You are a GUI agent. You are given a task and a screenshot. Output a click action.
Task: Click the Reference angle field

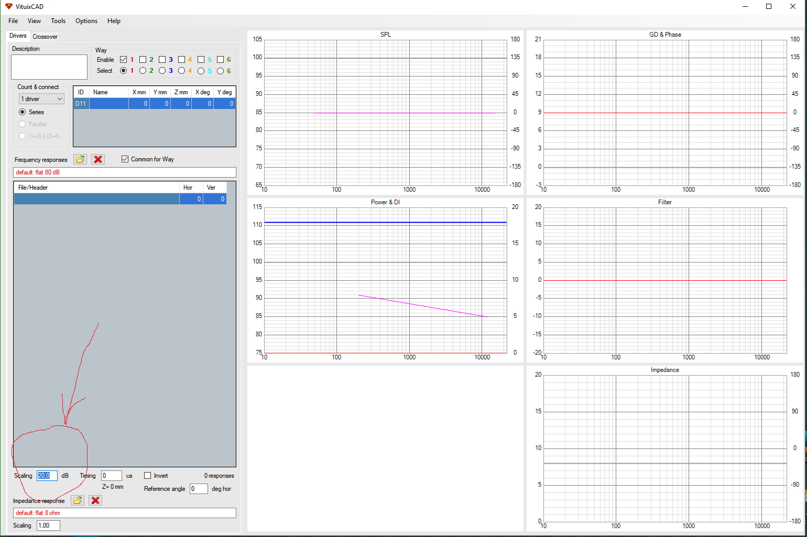point(199,489)
